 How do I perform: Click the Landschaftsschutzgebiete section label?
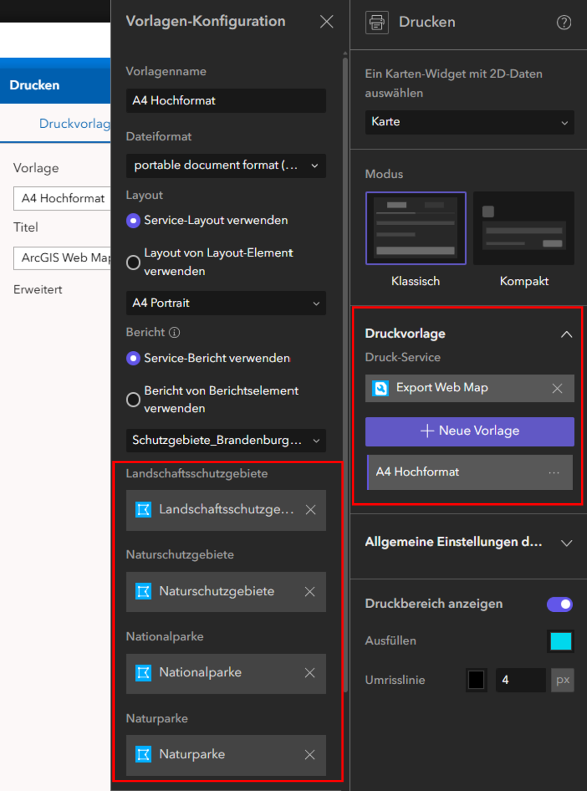(x=197, y=474)
